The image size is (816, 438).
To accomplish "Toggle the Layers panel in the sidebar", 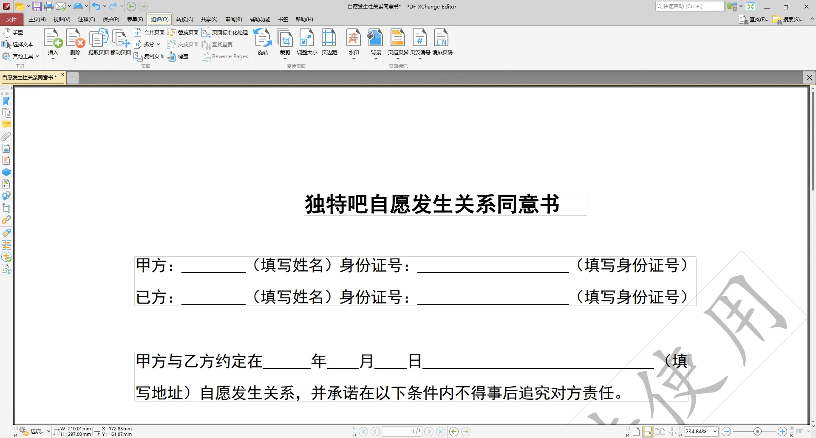I will tap(6, 172).
